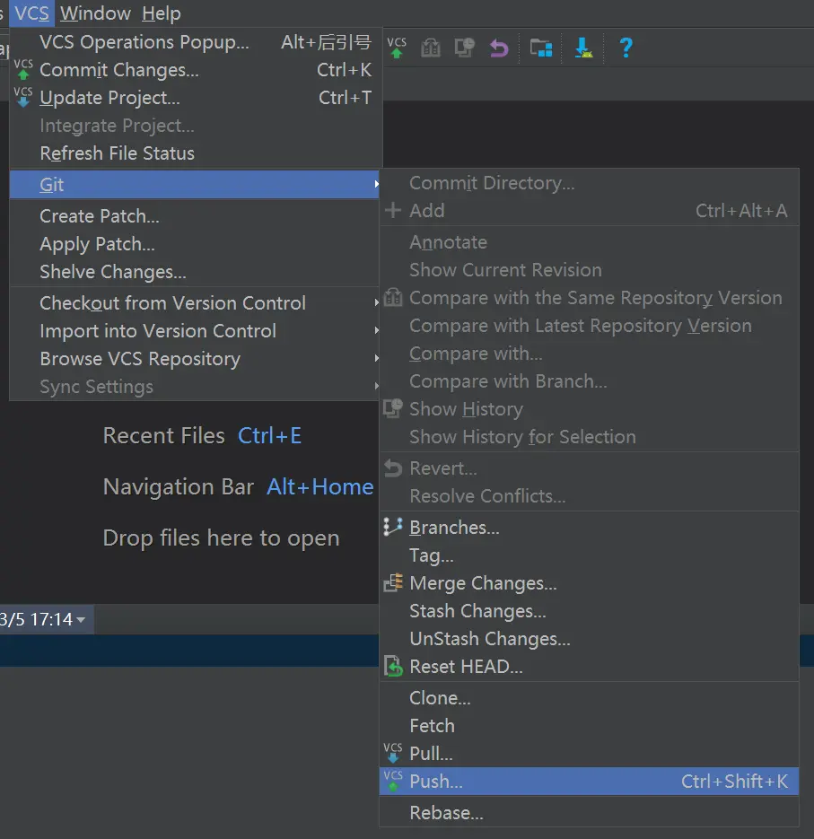
Task: Select VCS Operations Popup menu entry
Action: [196, 42]
